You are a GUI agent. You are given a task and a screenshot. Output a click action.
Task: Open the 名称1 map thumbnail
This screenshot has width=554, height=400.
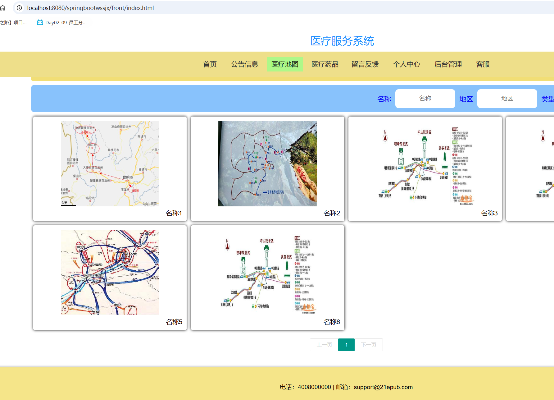click(x=110, y=163)
